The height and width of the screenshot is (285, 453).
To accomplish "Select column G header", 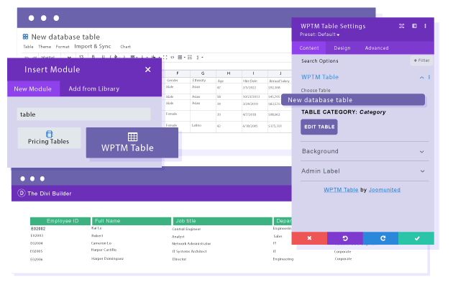I will point(203,73).
